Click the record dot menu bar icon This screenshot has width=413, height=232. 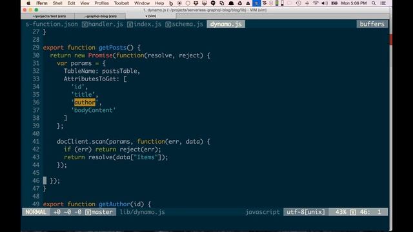pos(179,3)
